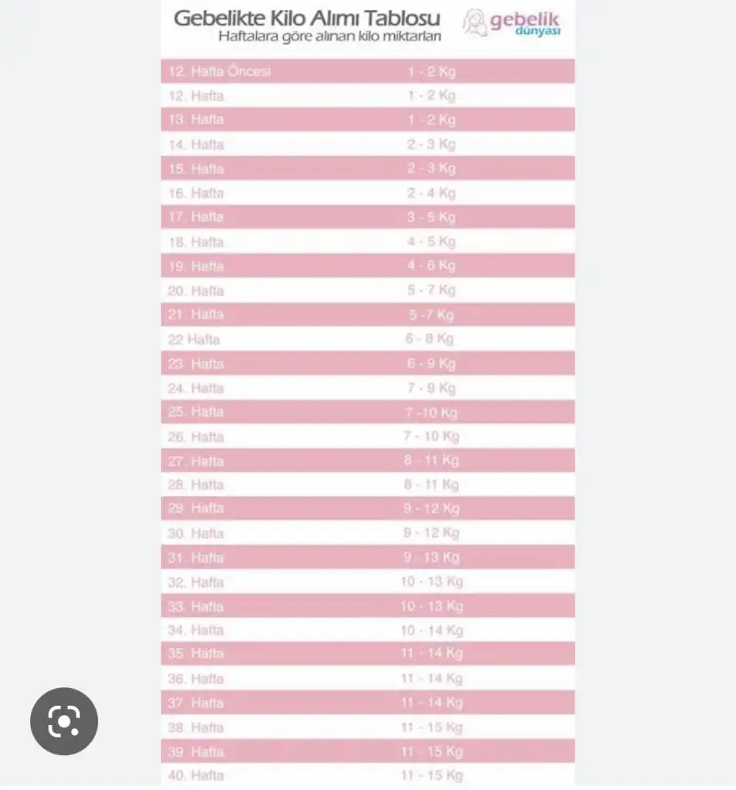The width and height of the screenshot is (736, 790).
Task: Click the 38. Hafta row label
Action: point(196,728)
